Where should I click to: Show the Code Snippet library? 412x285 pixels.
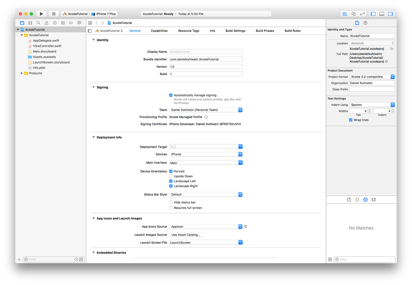click(x=357, y=200)
